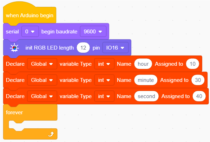
Task: Edit the variable name field minute
Action: [x=146, y=80]
